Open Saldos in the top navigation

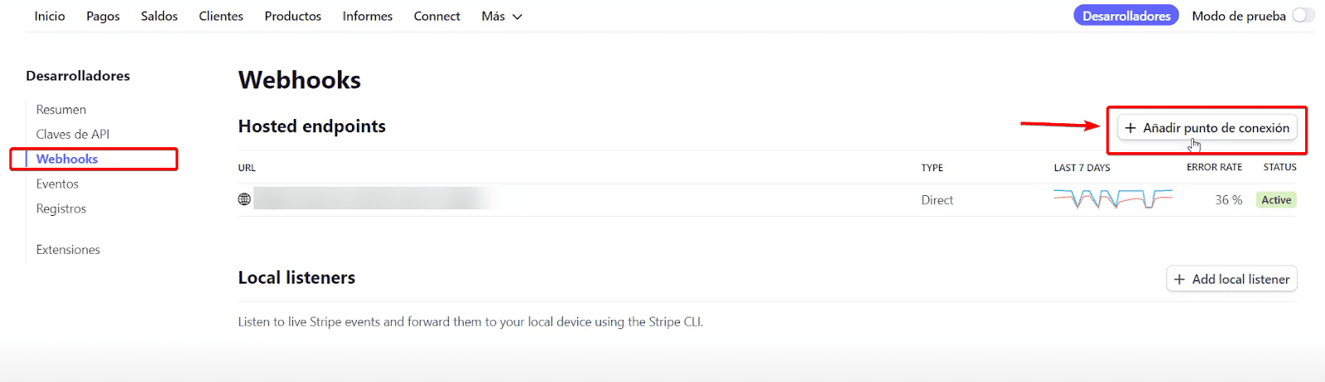click(159, 17)
